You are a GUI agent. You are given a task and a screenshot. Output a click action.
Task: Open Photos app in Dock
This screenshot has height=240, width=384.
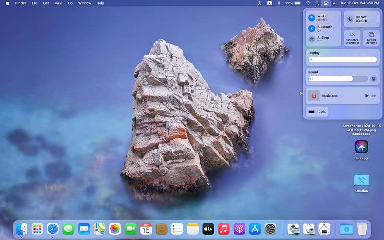(x=115, y=229)
